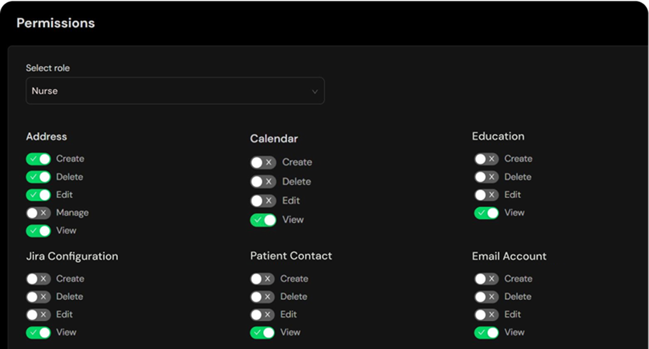Turn on Education Delete switch

pyautogui.click(x=486, y=177)
